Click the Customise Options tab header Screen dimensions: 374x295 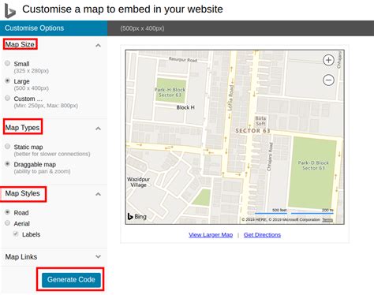pyautogui.click(x=54, y=28)
